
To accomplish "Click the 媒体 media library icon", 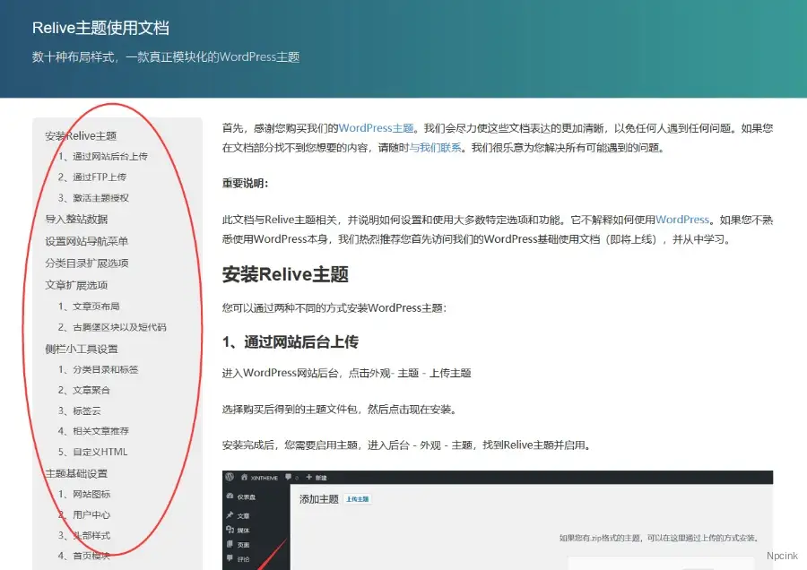I will pyautogui.click(x=230, y=531).
